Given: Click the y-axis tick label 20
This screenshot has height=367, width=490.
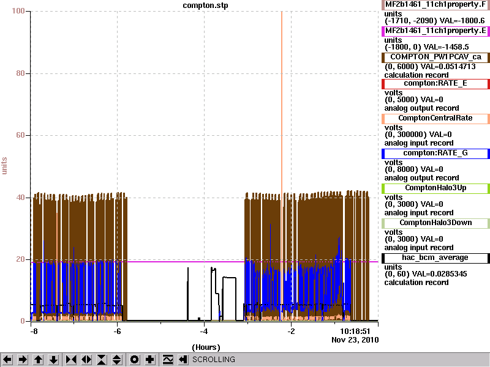Looking at the screenshot, I should [20, 259].
